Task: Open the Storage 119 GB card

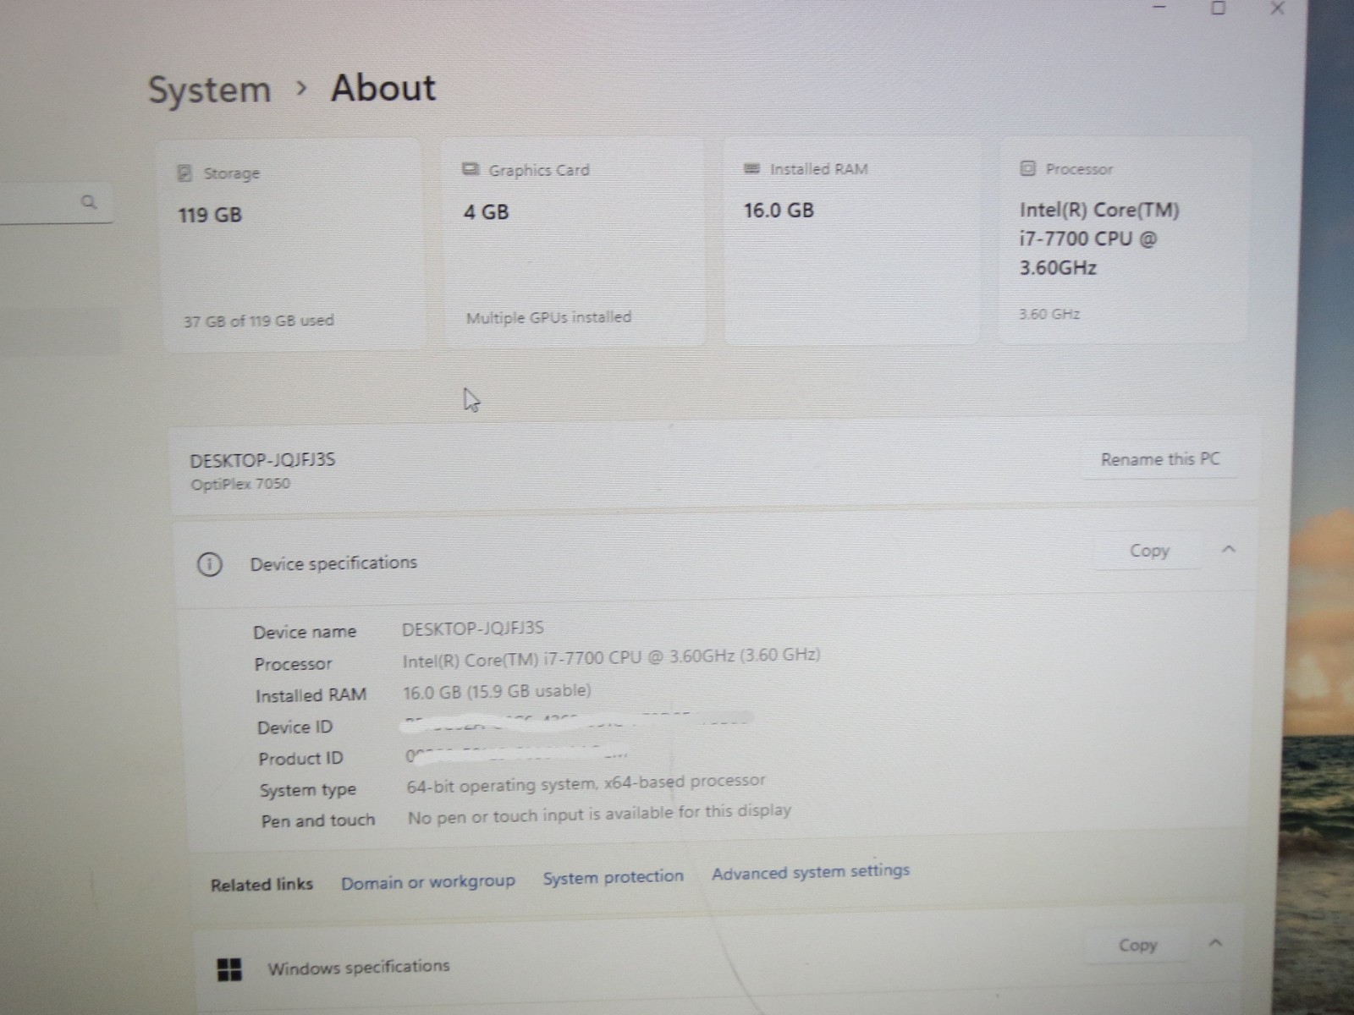Action: 293,244
